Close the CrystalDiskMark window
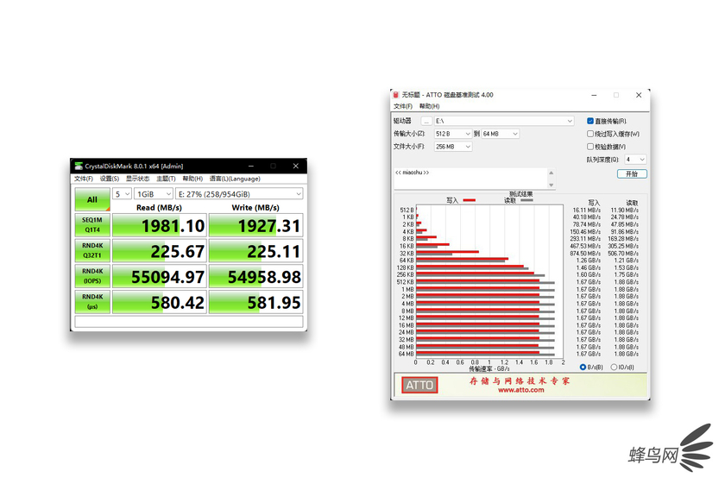The width and height of the screenshot is (725, 484). click(x=295, y=166)
